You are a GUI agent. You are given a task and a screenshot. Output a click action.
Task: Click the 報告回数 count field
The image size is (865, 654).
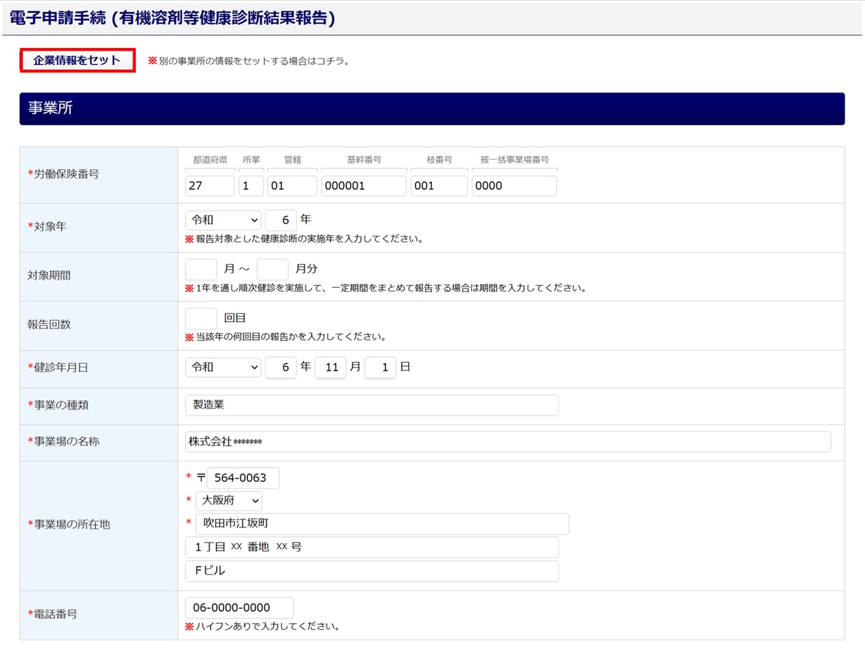pos(201,318)
